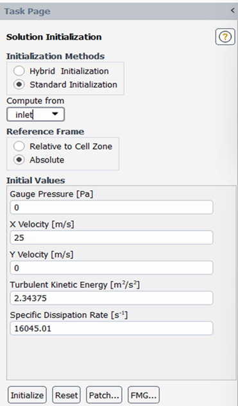Viewport: 238px width, 406px height.
Task: Choose Relative to Cell Zone option
Action: pos(19,146)
